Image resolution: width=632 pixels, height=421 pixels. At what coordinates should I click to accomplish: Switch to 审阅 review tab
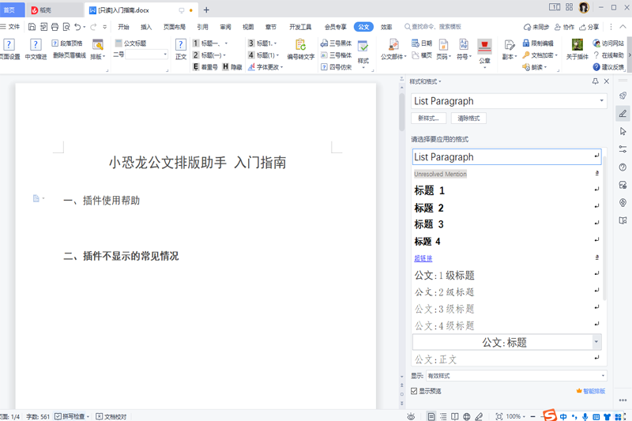tap(225, 27)
